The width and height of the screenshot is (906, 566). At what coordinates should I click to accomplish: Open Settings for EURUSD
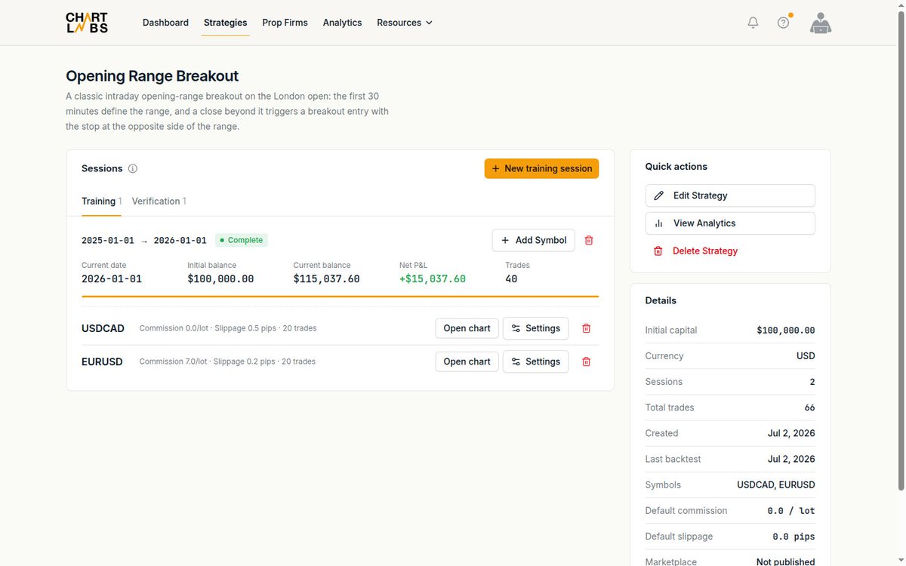coord(535,361)
